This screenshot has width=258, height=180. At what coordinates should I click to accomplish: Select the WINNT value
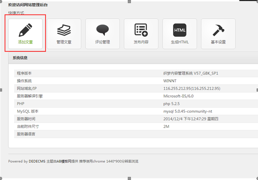(170, 81)
